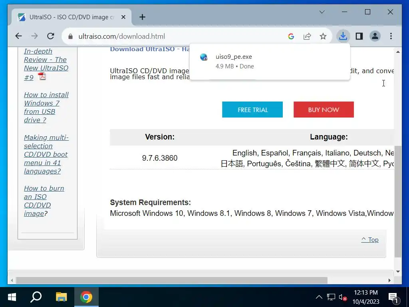Open Making multi-selection CD/DVD boot menu link
The height and width of the screenshot is (307, 409).
point(46,154)
